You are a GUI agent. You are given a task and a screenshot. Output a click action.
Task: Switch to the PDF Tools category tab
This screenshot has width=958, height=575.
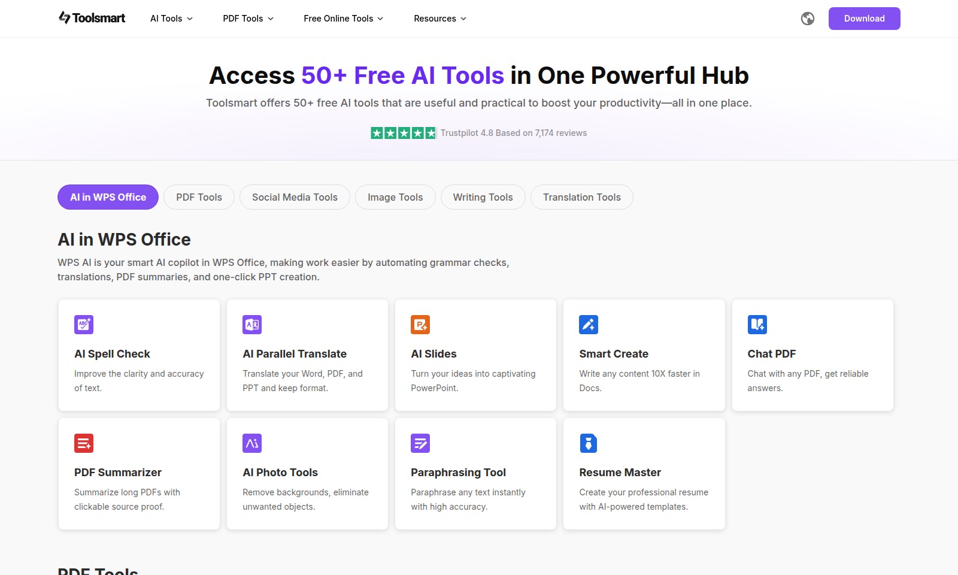[199, 197]
